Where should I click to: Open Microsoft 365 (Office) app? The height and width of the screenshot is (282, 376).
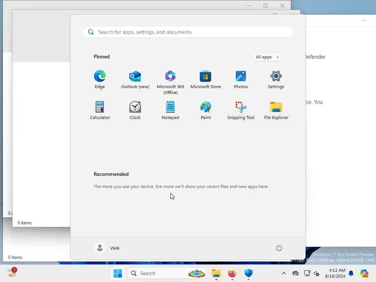coord(170,82)
